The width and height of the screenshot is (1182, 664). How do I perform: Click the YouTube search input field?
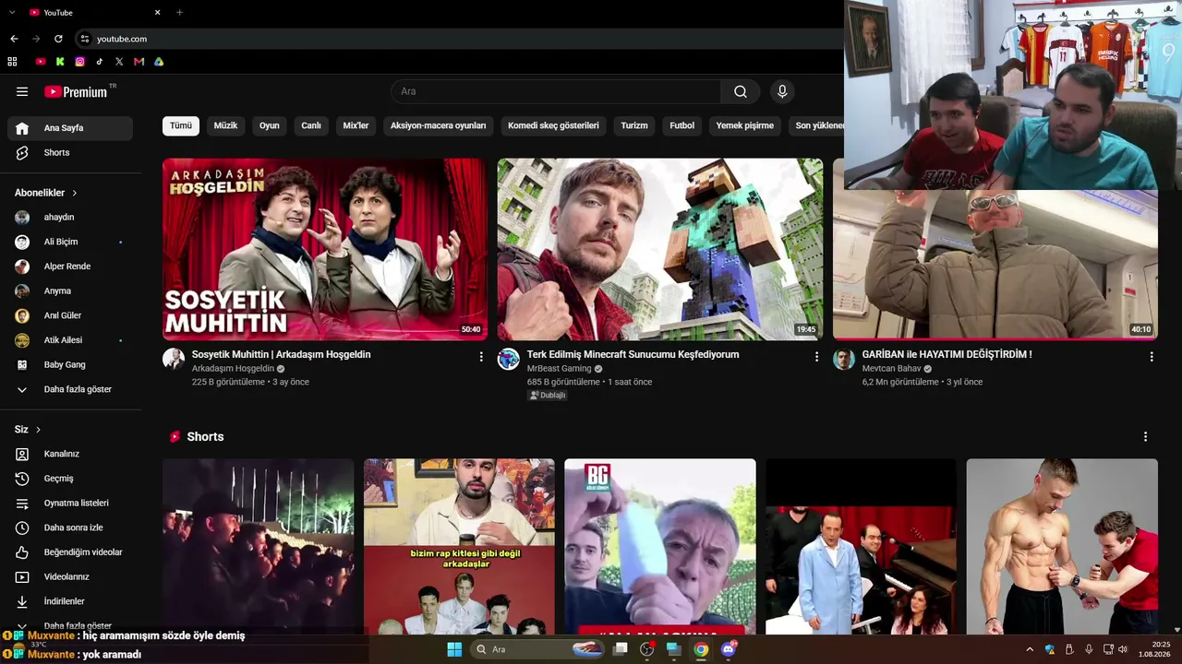point(556,91)
